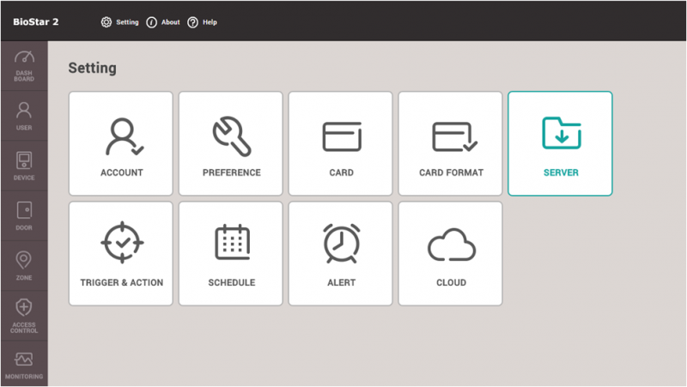
Task: Open Access Control in sidebar
Action: click(24, 316)
